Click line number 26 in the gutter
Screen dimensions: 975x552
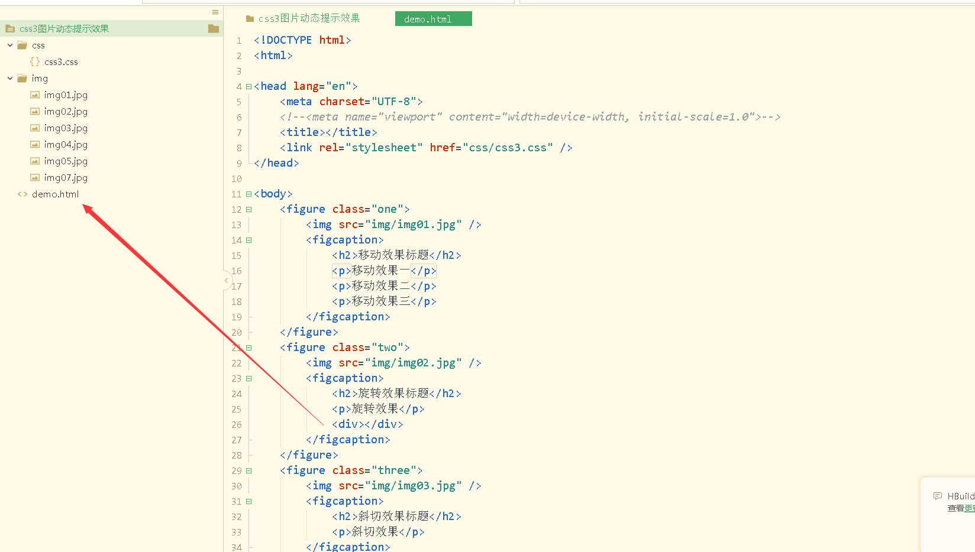[237, 425]
